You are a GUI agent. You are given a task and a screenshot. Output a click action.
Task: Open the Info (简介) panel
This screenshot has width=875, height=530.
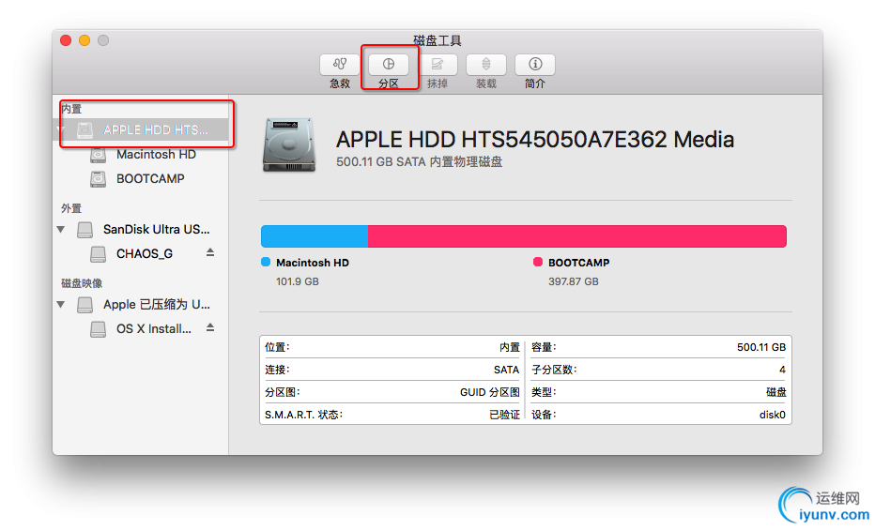point(534,65)
